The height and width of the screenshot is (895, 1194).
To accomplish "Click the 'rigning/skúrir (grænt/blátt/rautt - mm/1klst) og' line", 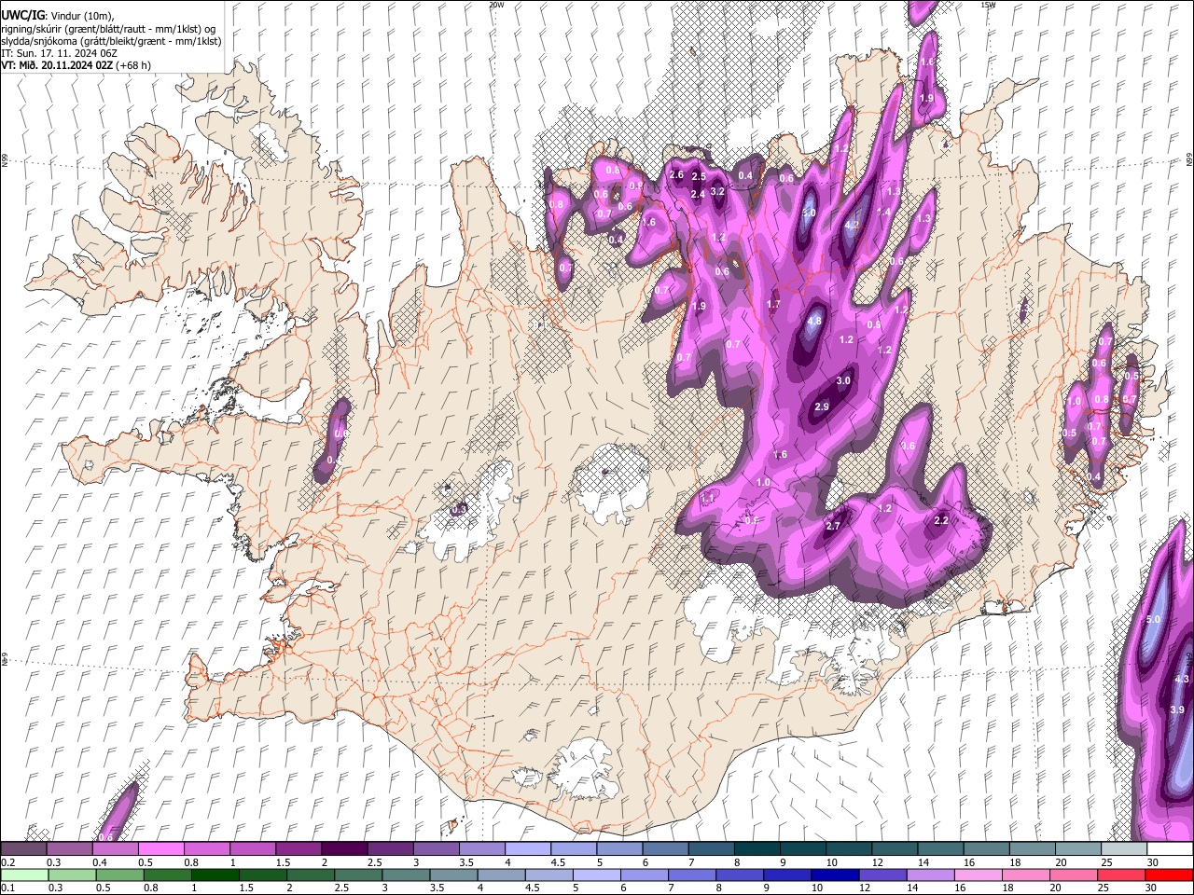I will (x=108, y=29).
